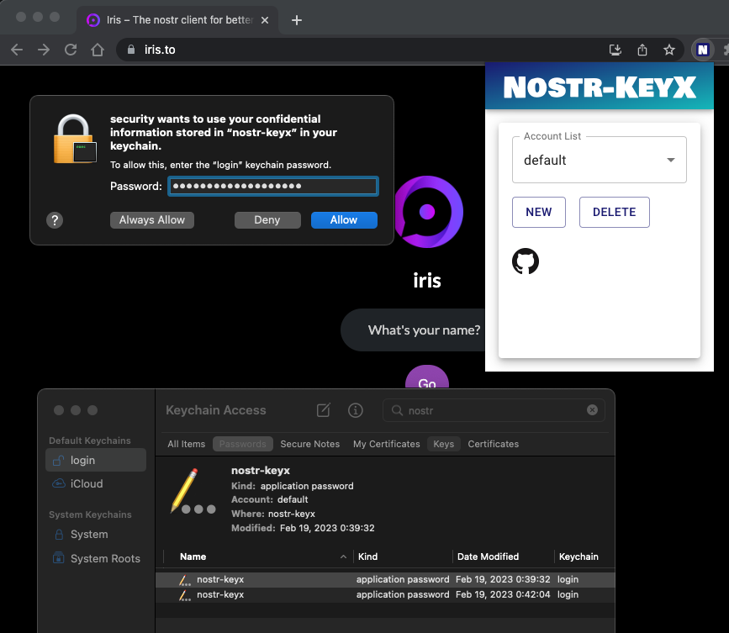
Task: Click the share page icon in address bar
Action: click(642, 50)
